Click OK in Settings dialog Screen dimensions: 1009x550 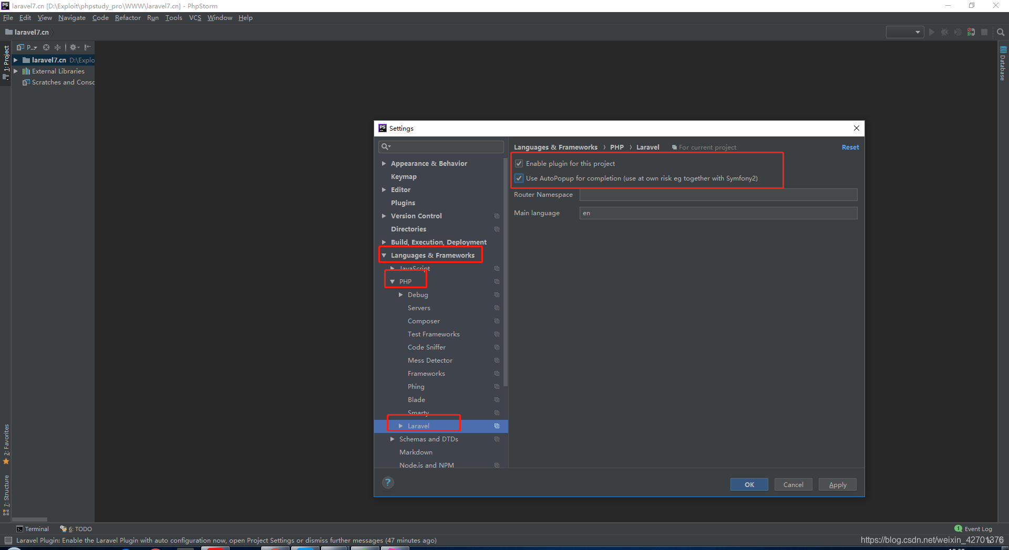coord(749,484)
